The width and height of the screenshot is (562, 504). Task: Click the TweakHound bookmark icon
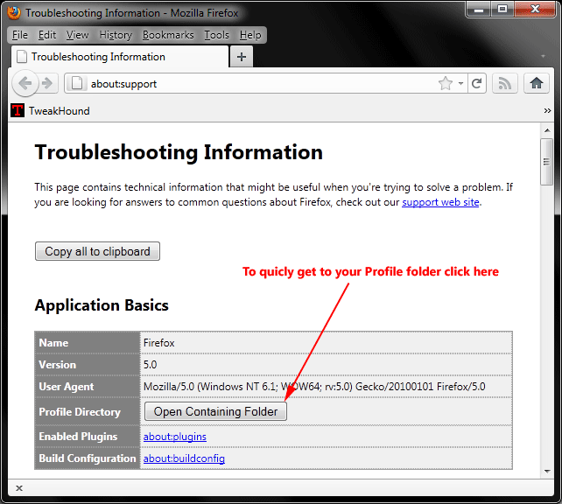tap(18, 110)
